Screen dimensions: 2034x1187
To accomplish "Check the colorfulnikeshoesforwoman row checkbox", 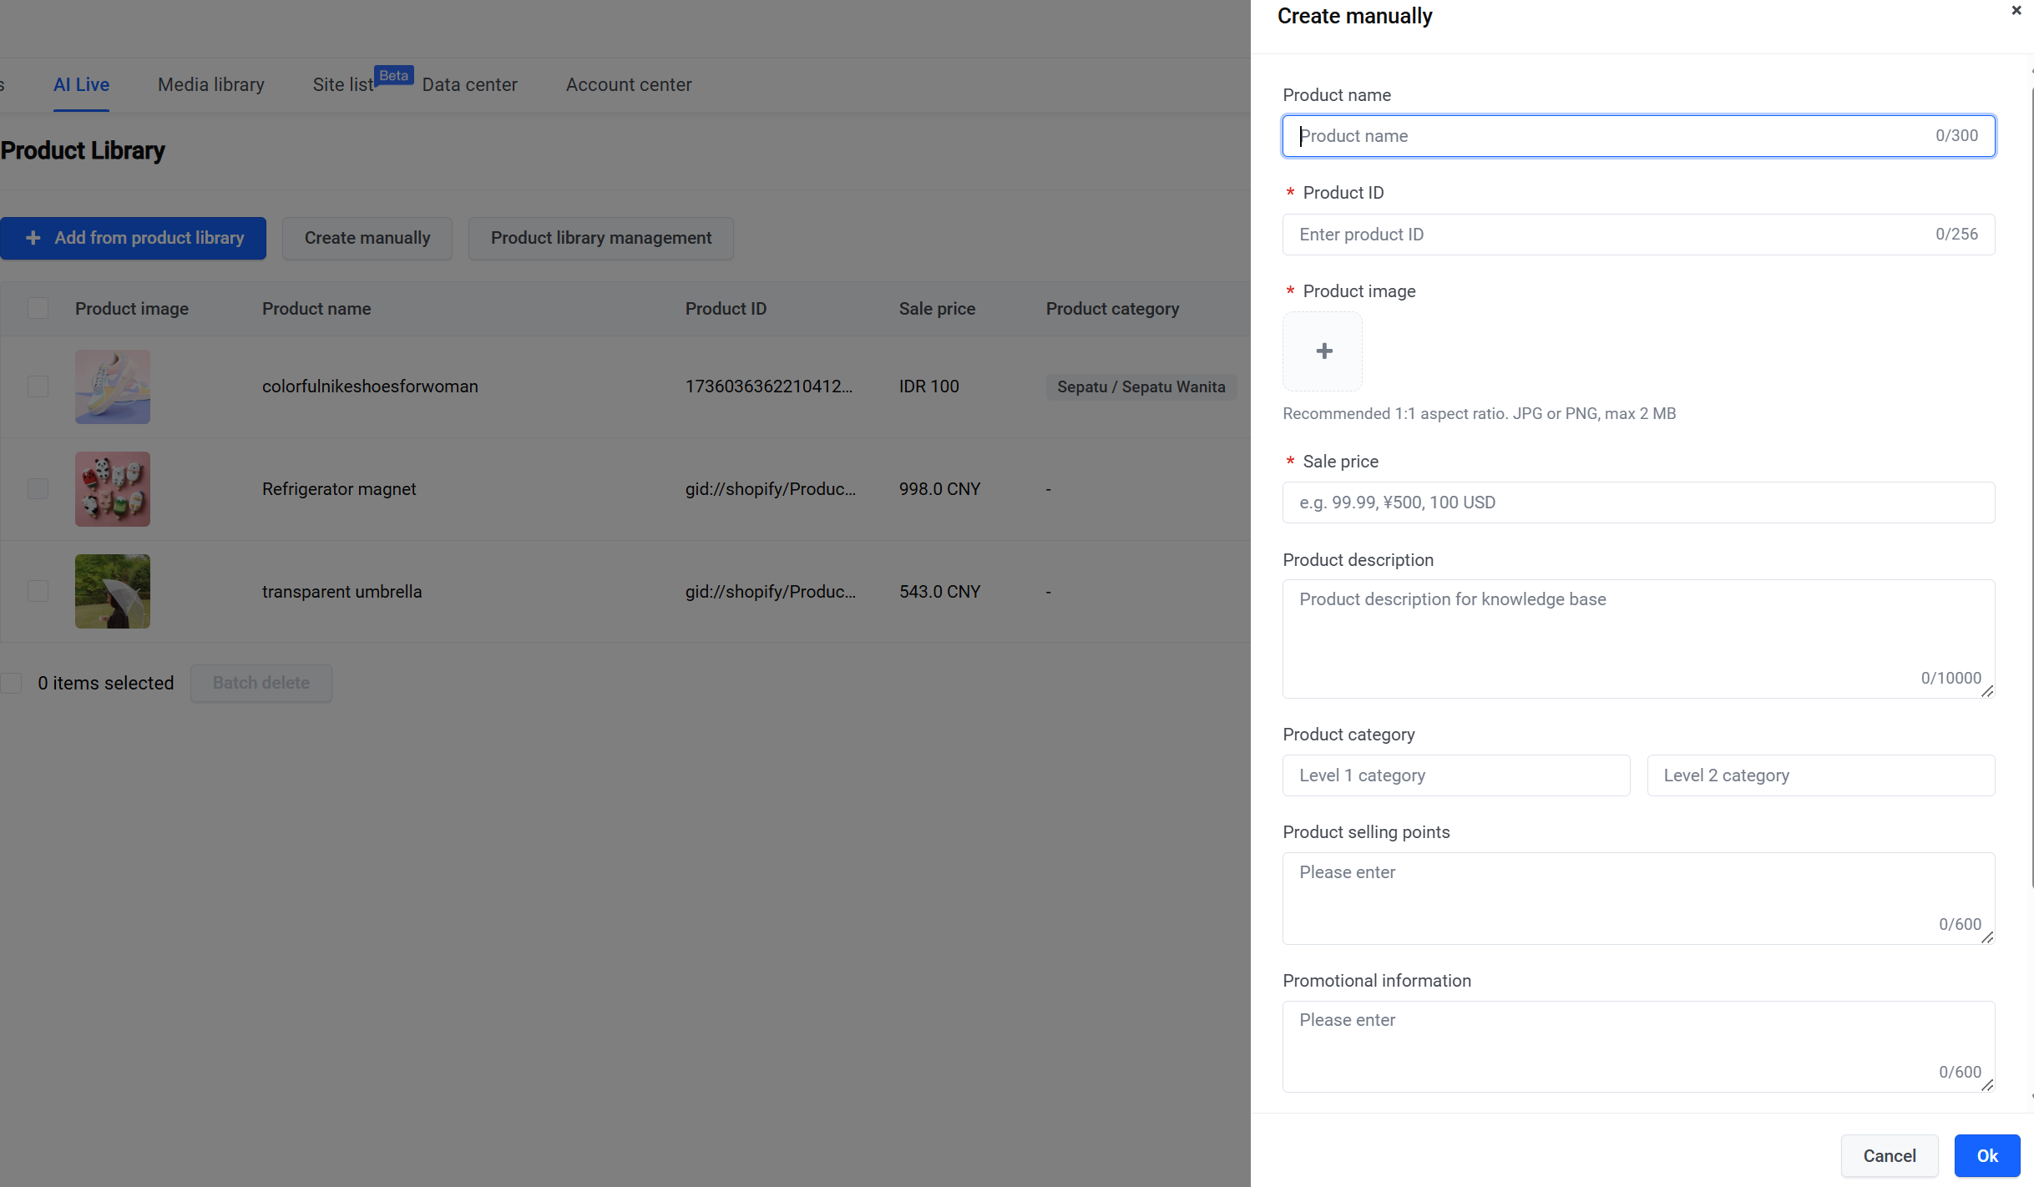I will (x=38, y=386).
